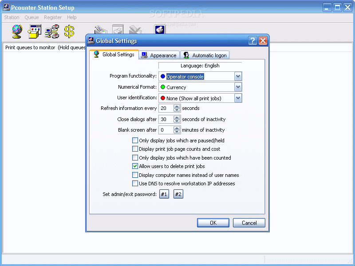Click the blank screen field showing 0
This screenshot has width=355, height=266.
click(x=166, y=130)
